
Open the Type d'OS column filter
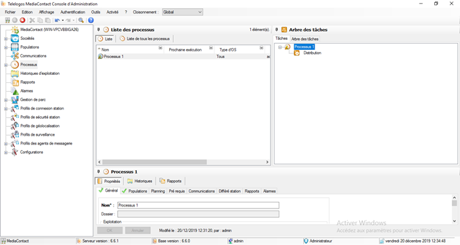point(261,48)
